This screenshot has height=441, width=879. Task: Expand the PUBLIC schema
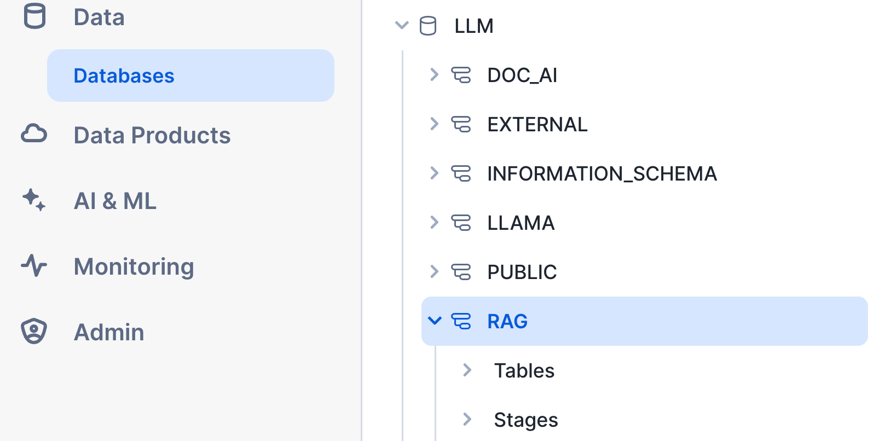point(435,271)
